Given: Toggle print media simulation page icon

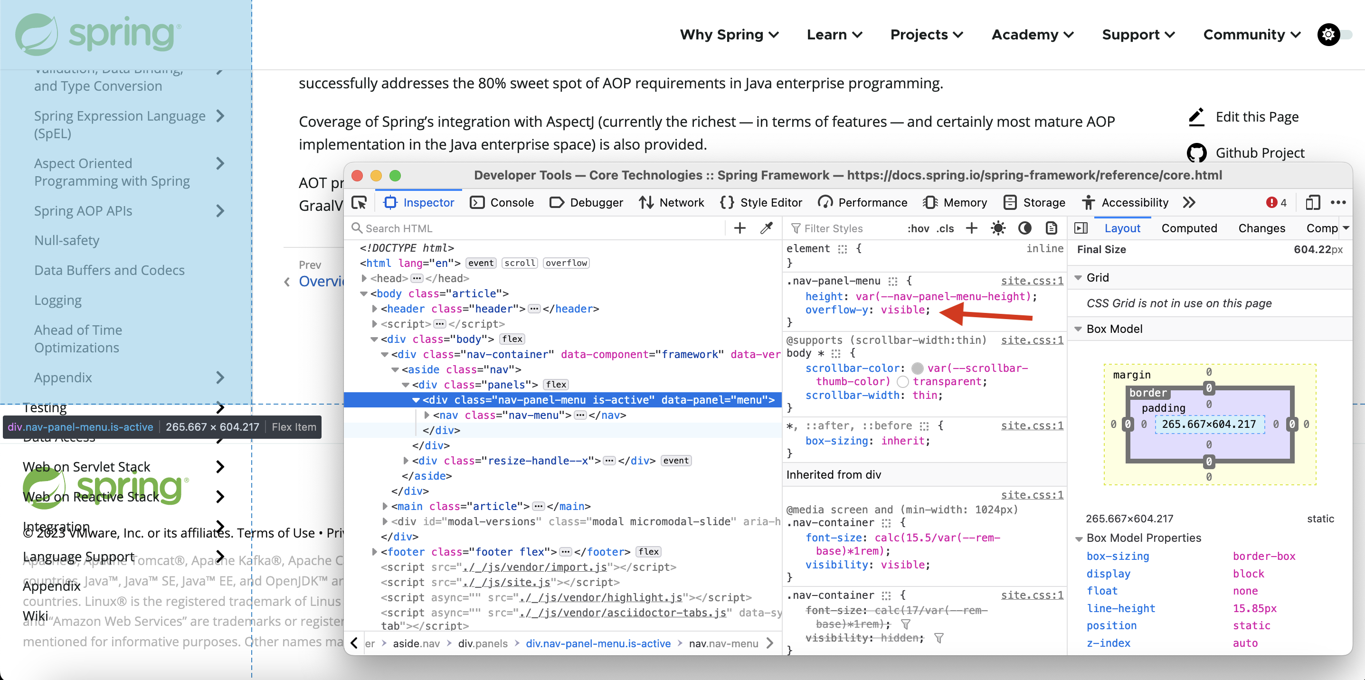Looking at the screenshot, I should point(1052,228).
